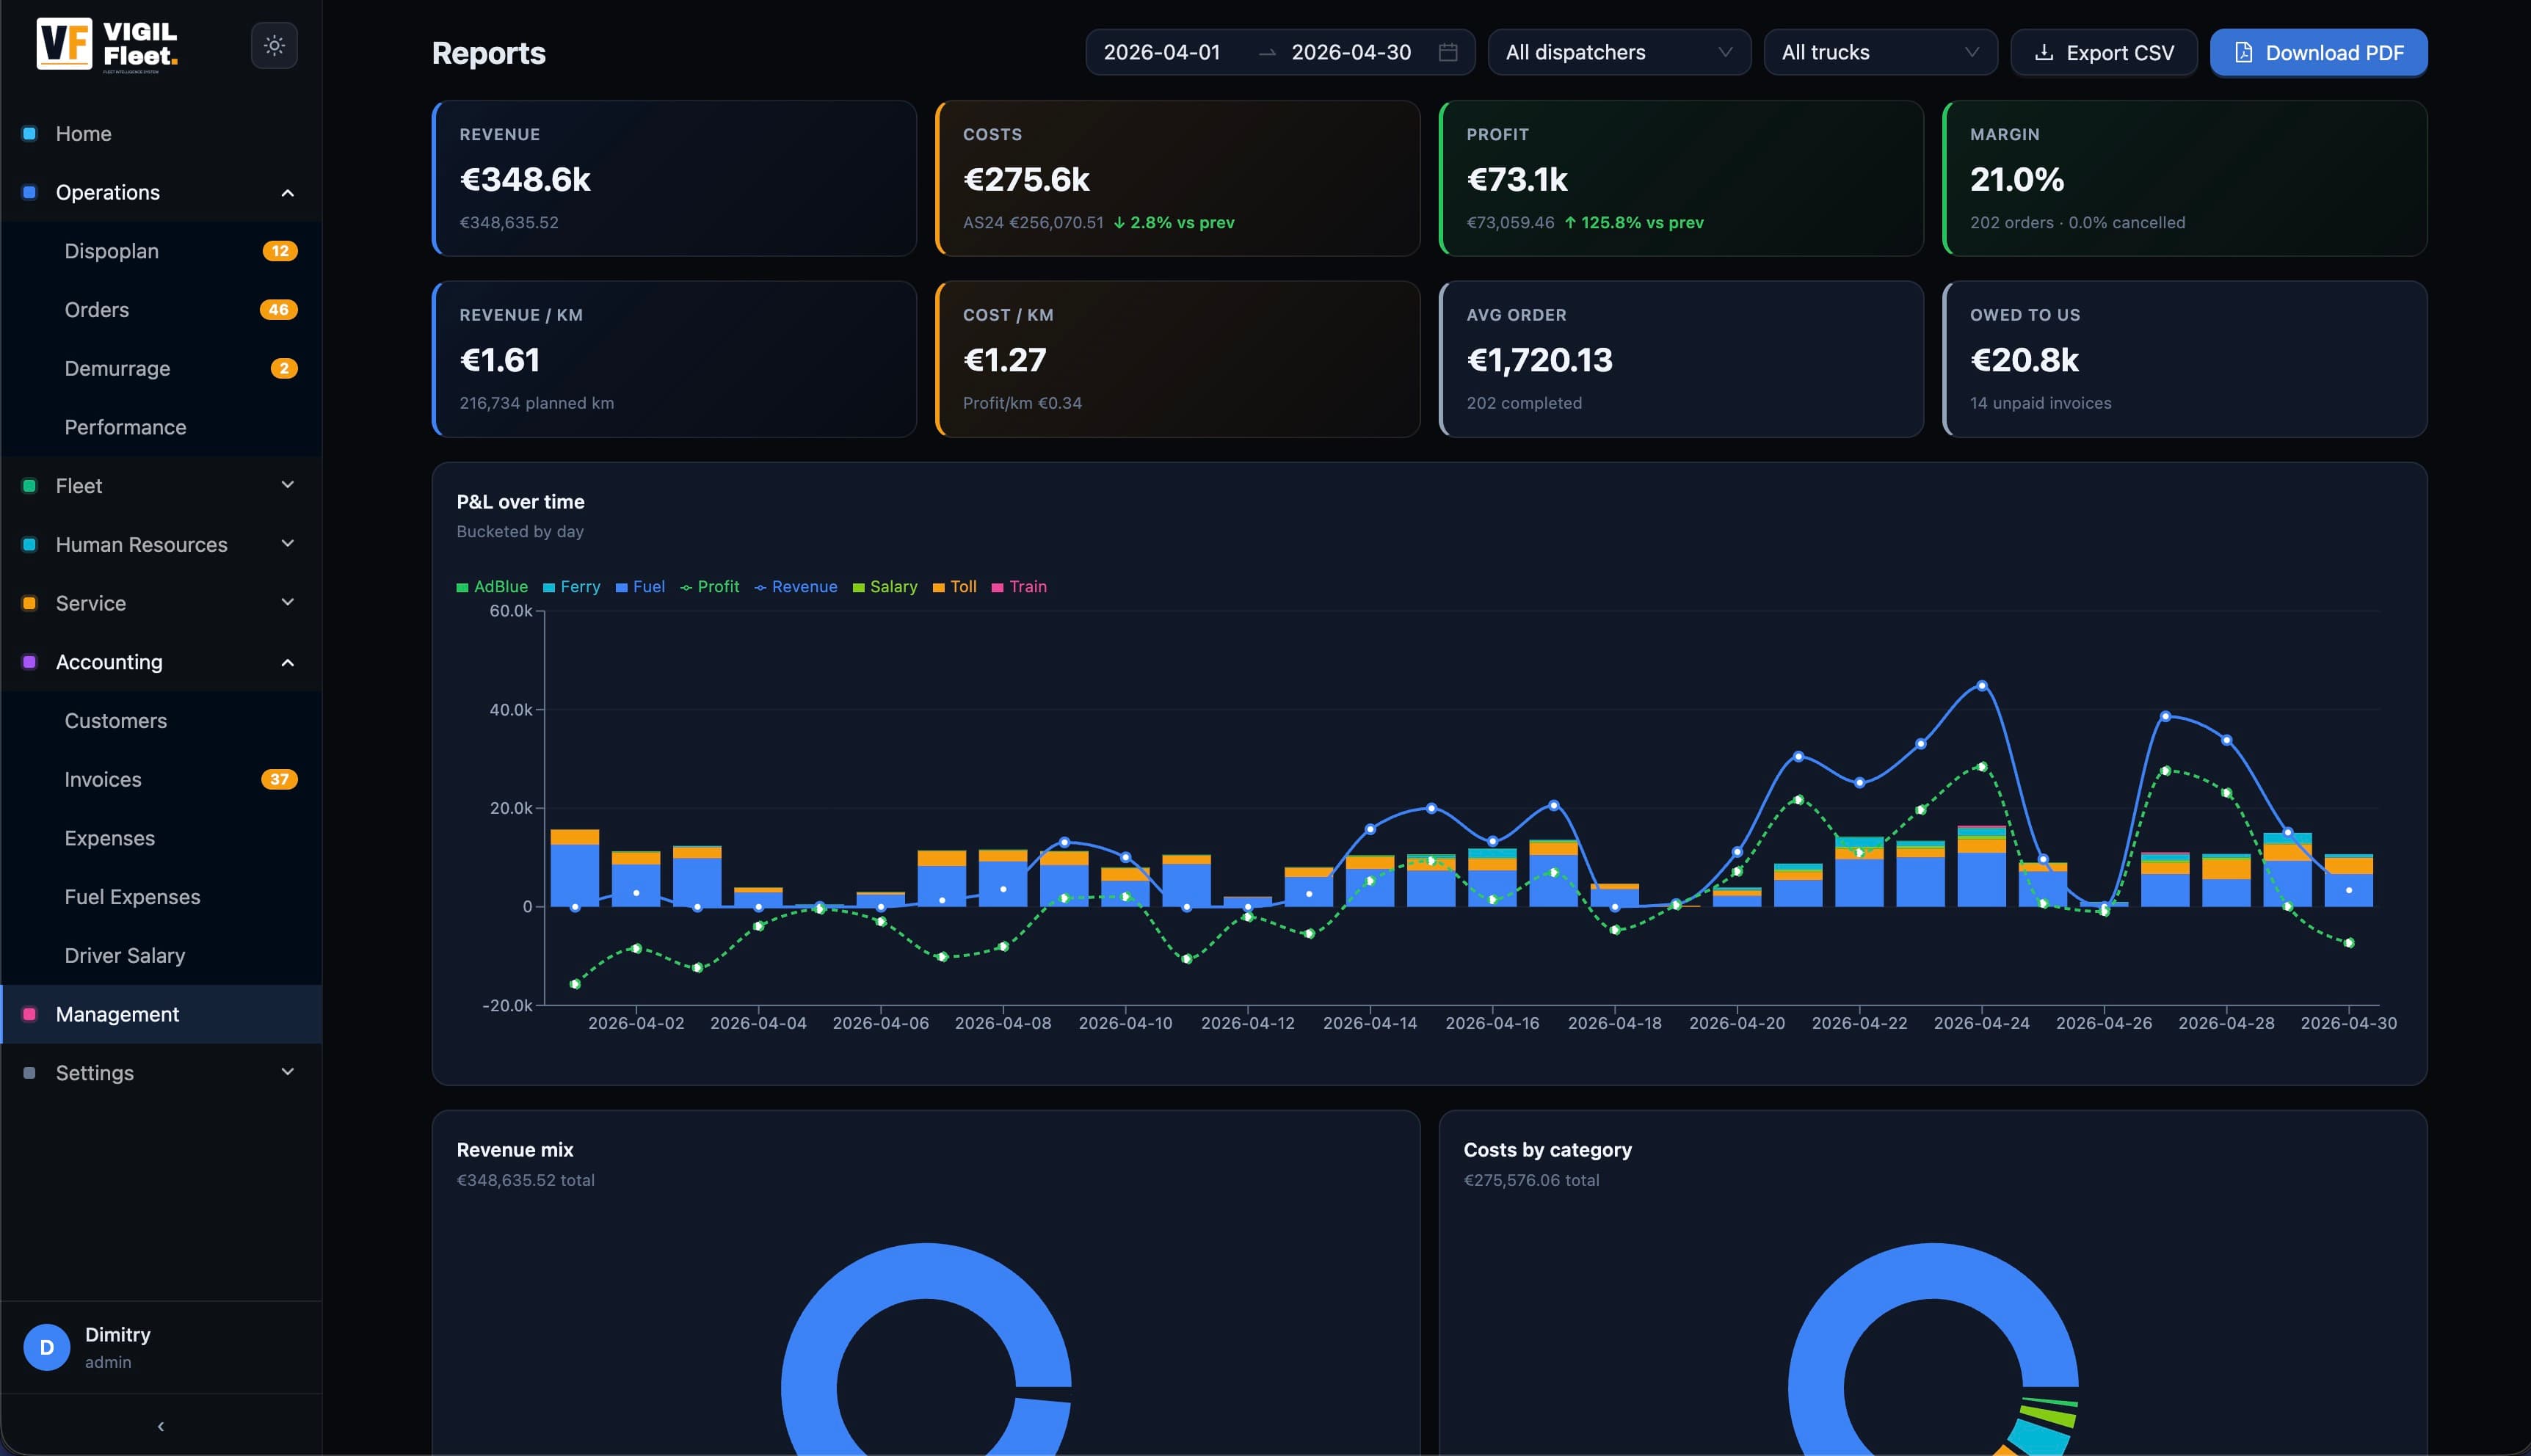Open the All trucks dropdown

[1880, 52]
